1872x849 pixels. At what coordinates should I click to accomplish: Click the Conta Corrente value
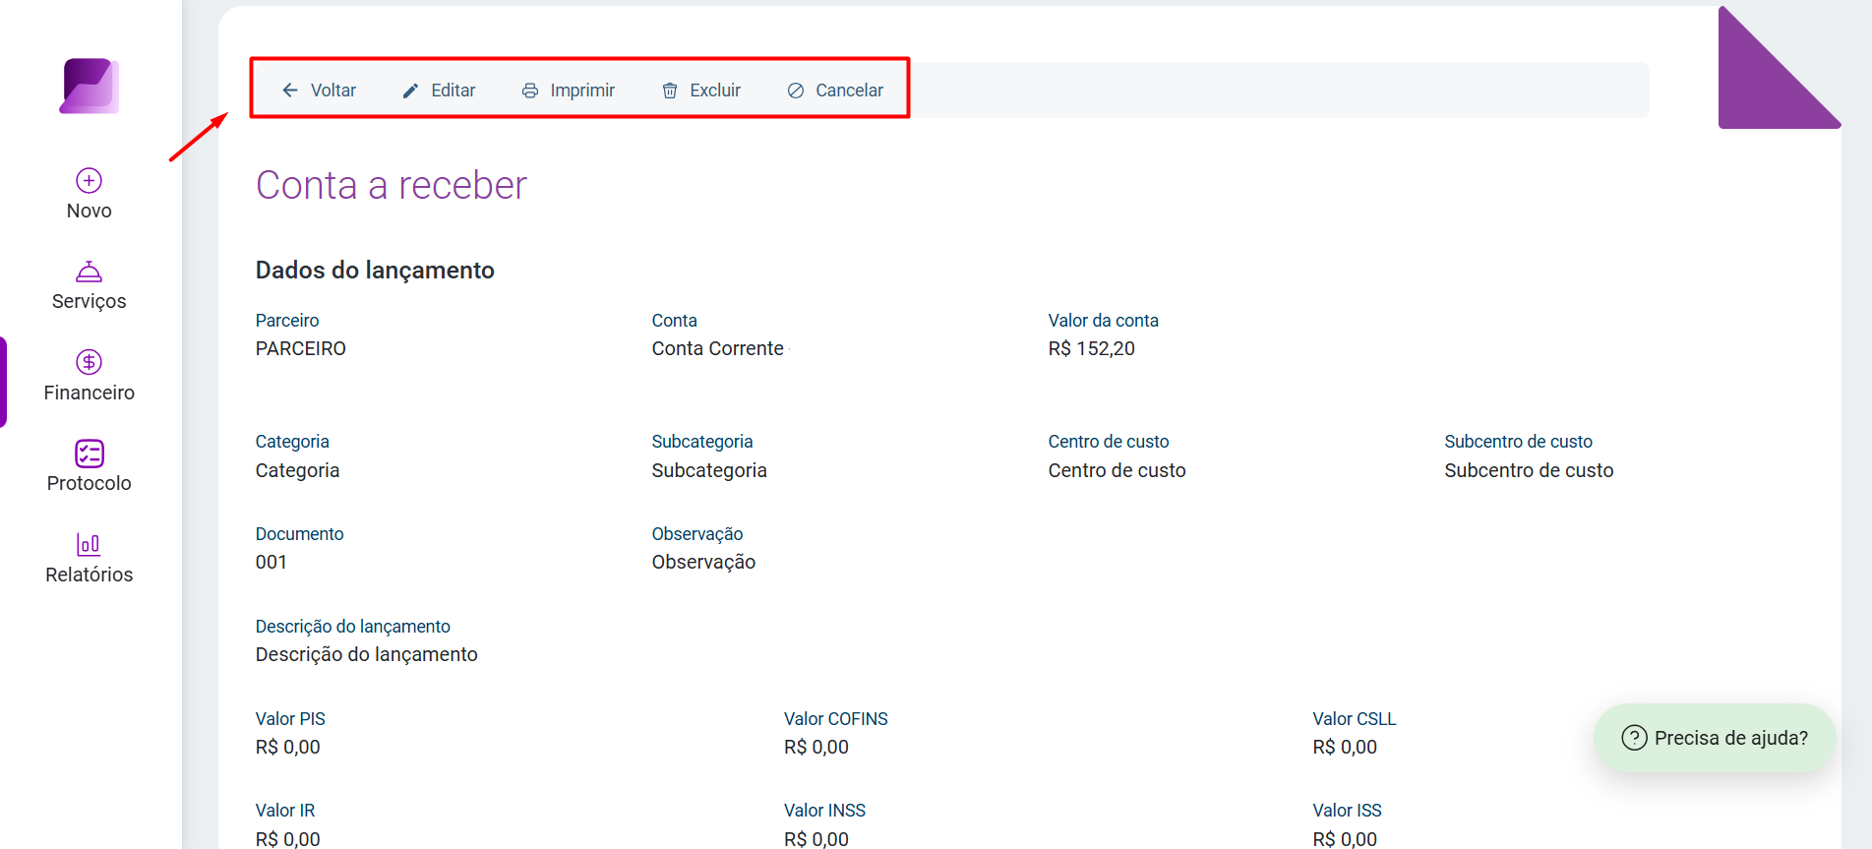click(718, 348)
